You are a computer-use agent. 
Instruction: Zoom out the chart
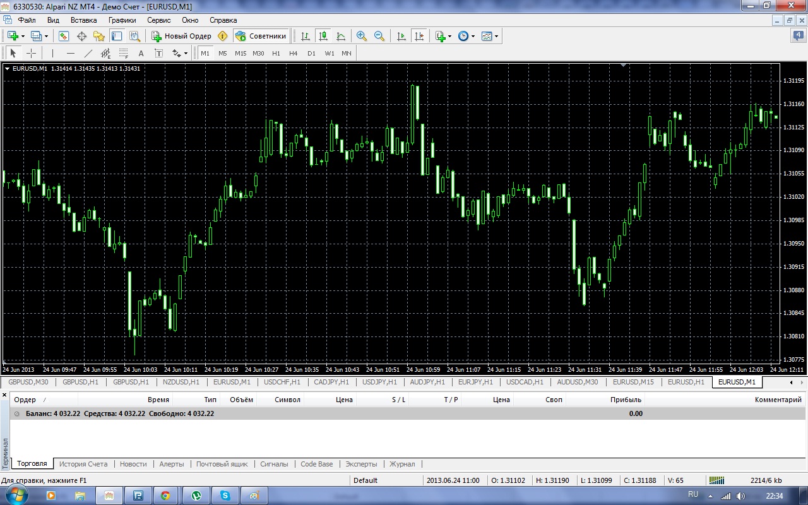click(x=379, y=36)
